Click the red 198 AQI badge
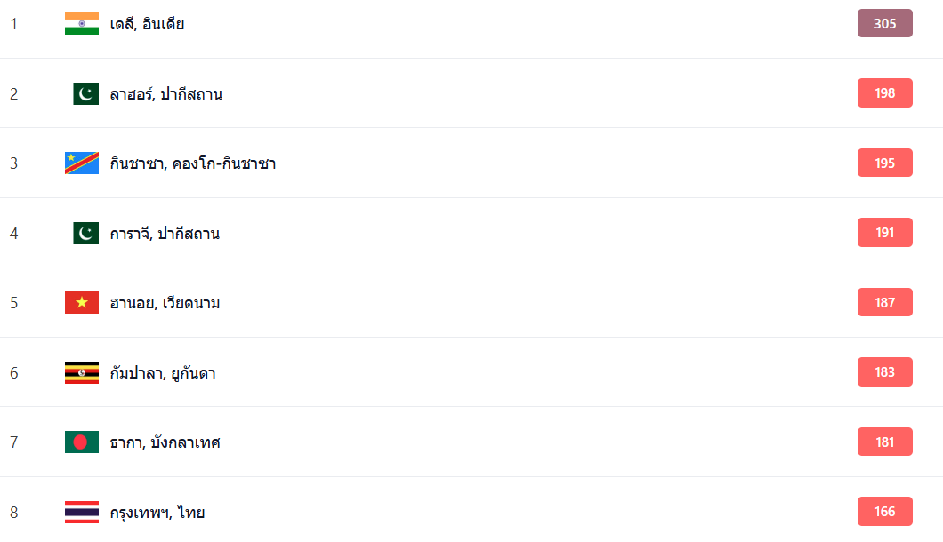Image resolution: width=943 pixels, height=542 pixels. click(x=884, y=93)
